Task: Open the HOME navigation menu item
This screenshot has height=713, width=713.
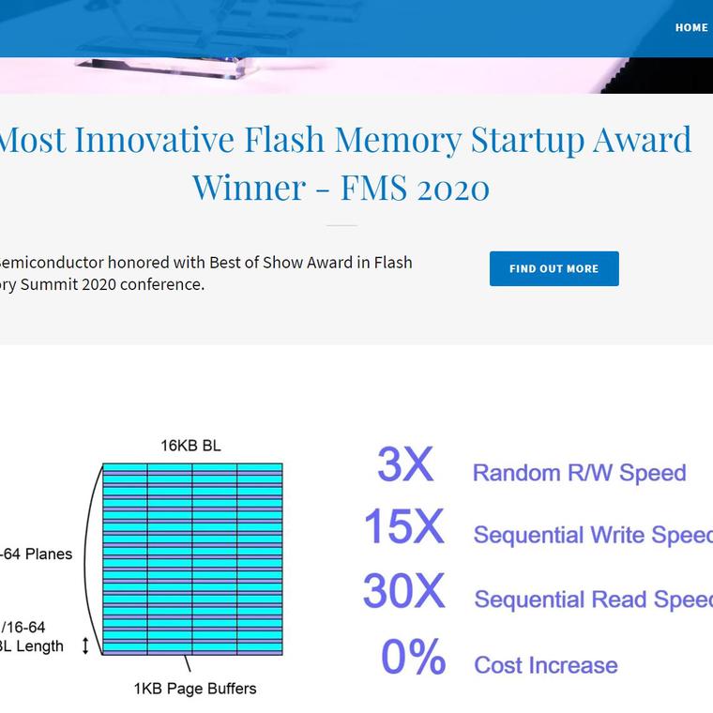Action: point(691,28)
